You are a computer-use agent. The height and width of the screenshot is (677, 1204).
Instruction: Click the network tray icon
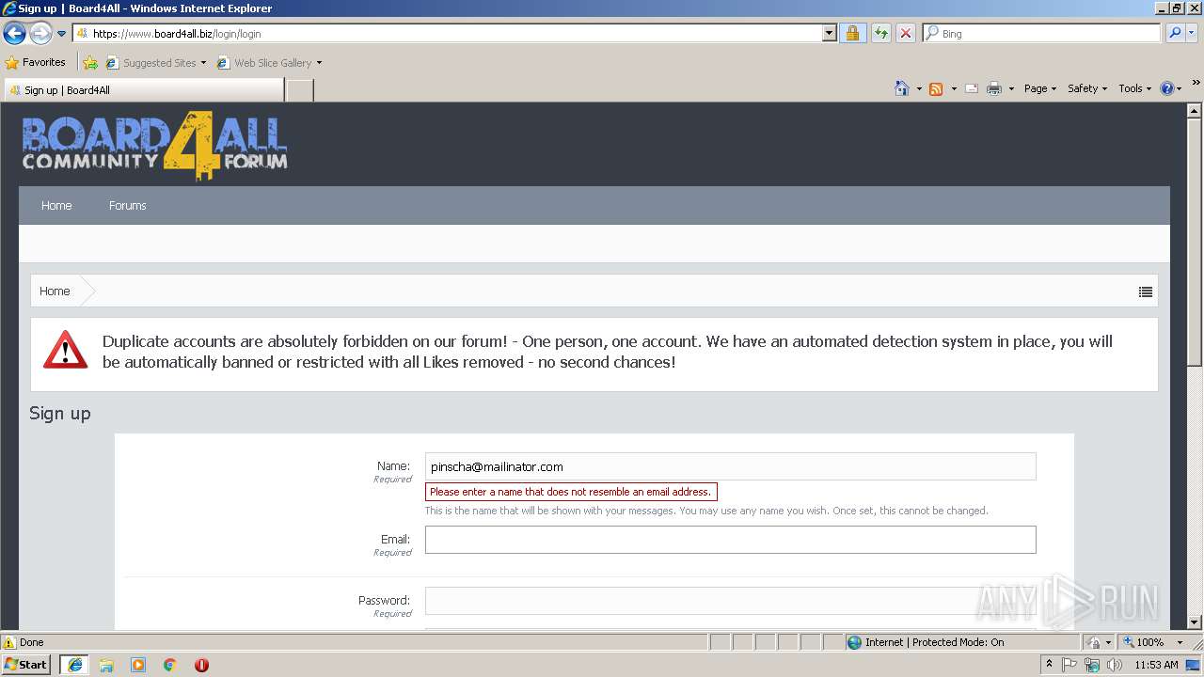point(1092,665)
